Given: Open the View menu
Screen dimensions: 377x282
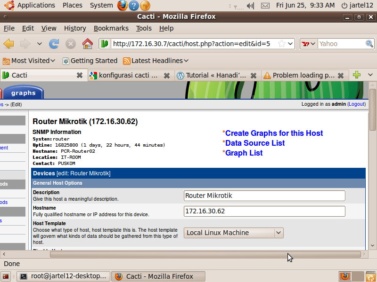Looking at the screenshot, I should point(49,29).
